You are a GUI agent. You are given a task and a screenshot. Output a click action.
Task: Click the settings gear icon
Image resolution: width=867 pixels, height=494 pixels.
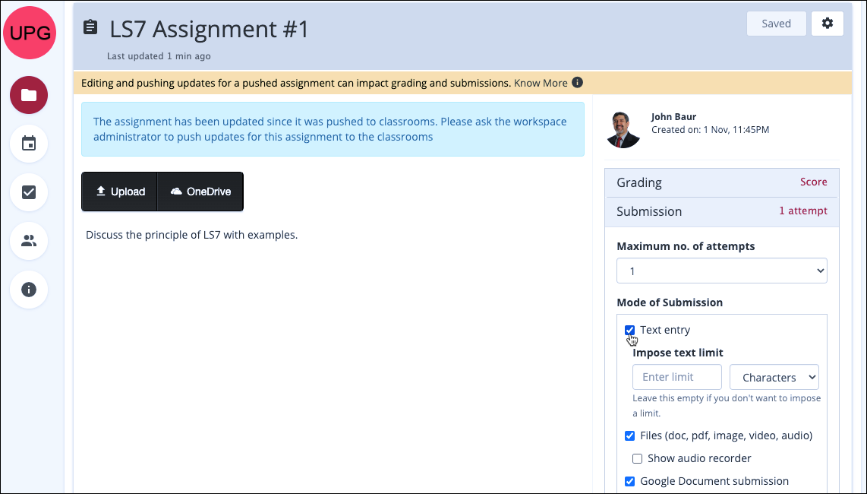(x=828, y=24)
